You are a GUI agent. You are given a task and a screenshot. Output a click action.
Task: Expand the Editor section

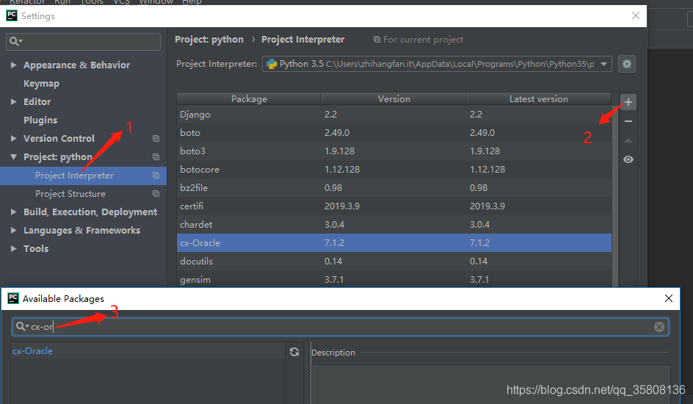pos(14,101)
